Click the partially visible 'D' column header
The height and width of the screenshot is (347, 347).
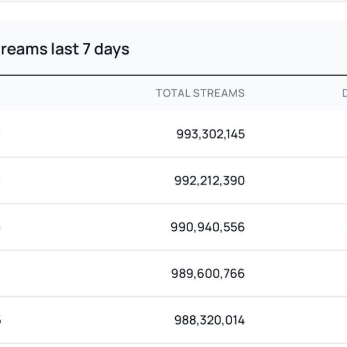[344, 93]
